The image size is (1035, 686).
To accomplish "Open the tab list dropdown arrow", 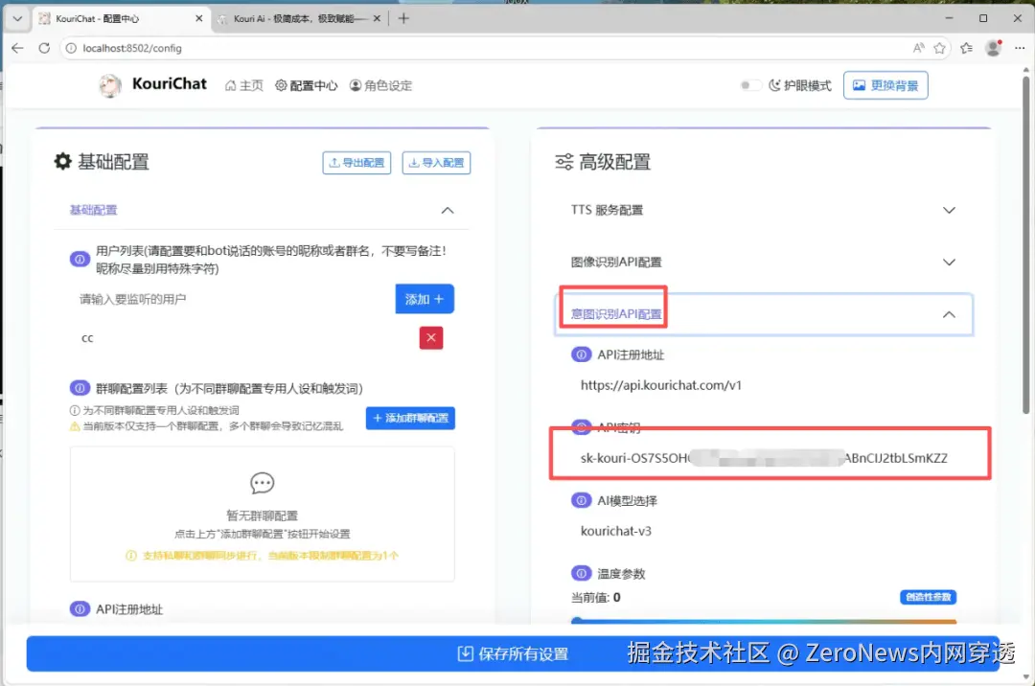I will pos(18,18).
